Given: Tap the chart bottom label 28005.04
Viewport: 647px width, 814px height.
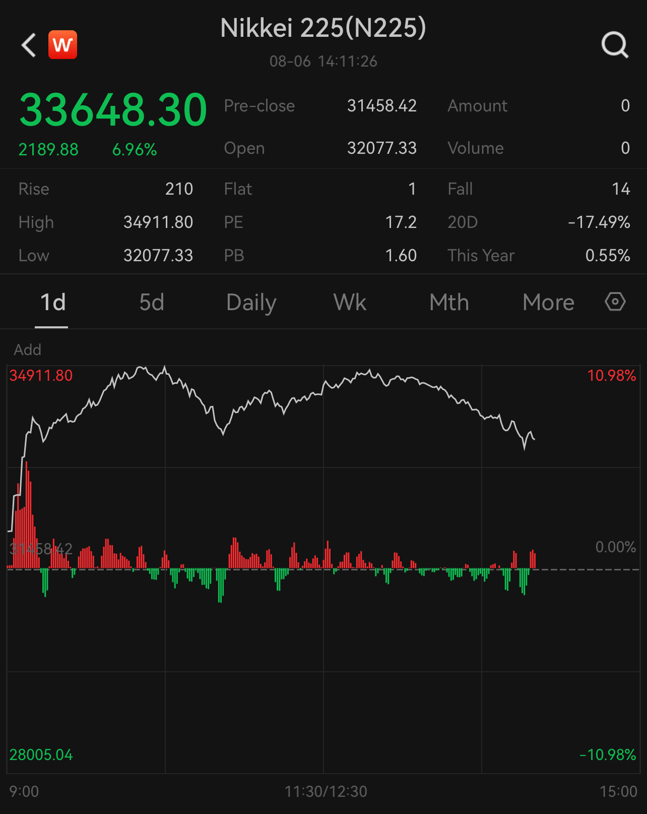Looking at the screenshot, I should 41,755.
